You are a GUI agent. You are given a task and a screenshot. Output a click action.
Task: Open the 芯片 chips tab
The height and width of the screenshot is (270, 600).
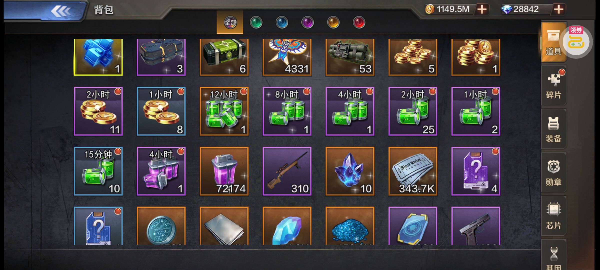(x=553, y=216)
